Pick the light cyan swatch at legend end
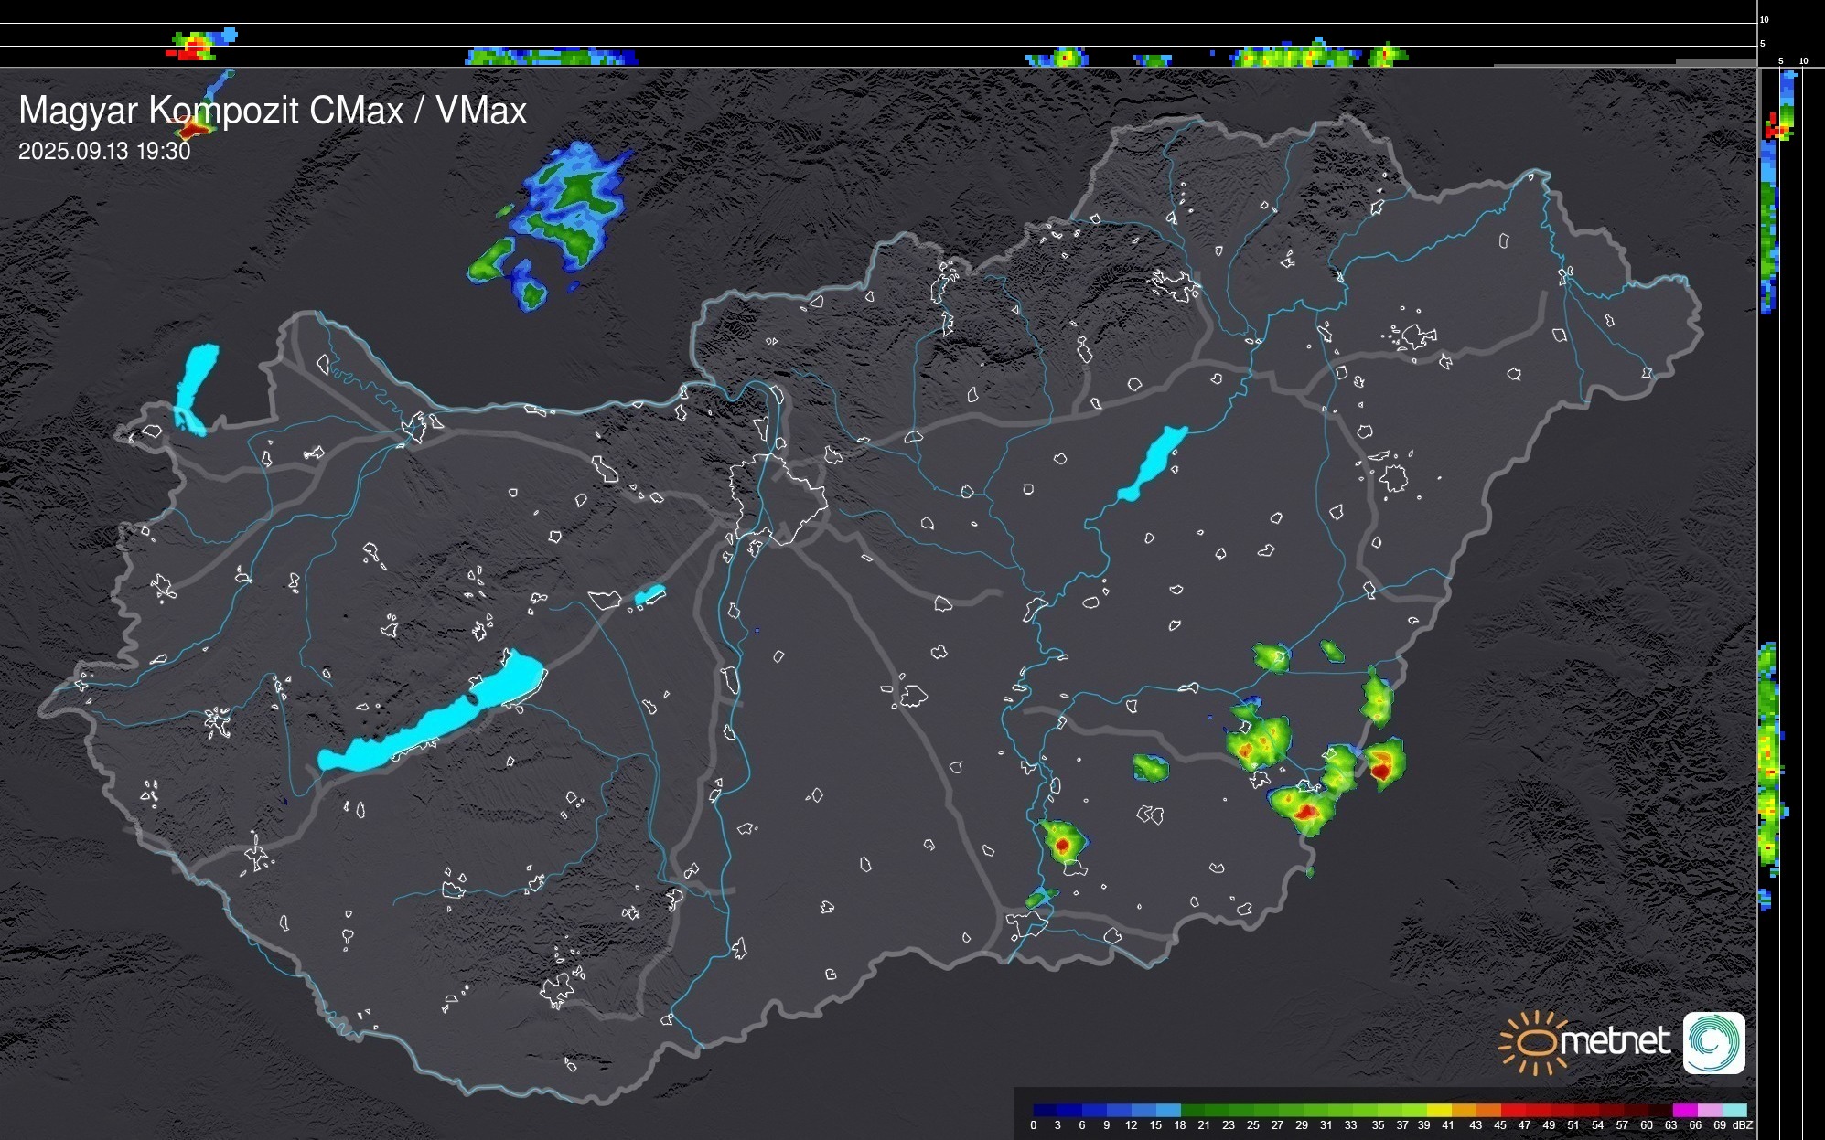1825x1140 pixels. [1734, 1110]
